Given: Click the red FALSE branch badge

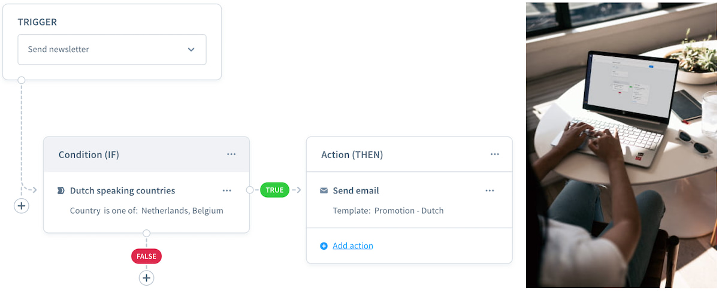Looking at the screenshot, I should tap(146, 256).
